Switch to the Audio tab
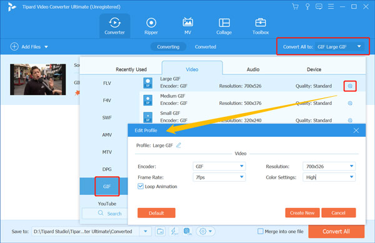The height and width of the screenshot is (243, 375). click(253, 69)
